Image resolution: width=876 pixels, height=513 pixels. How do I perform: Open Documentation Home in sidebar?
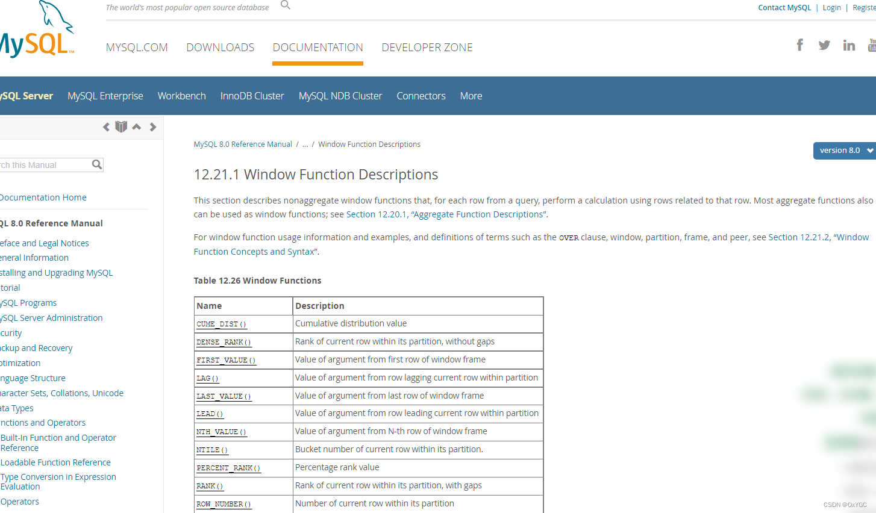43,197
